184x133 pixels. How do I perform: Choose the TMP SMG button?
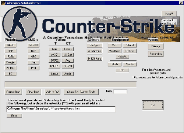click(x=33, y=51)
